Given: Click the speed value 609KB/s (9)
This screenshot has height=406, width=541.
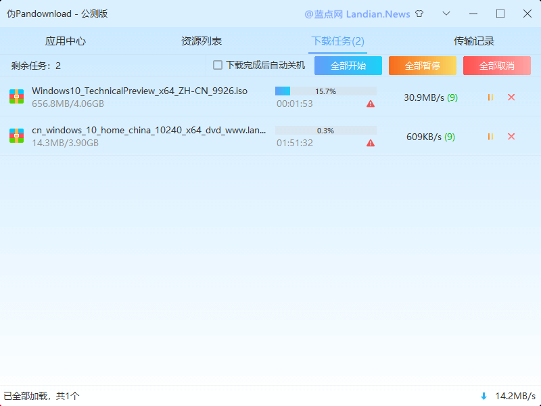Looking at the screenshot, I should click(431, 137).
